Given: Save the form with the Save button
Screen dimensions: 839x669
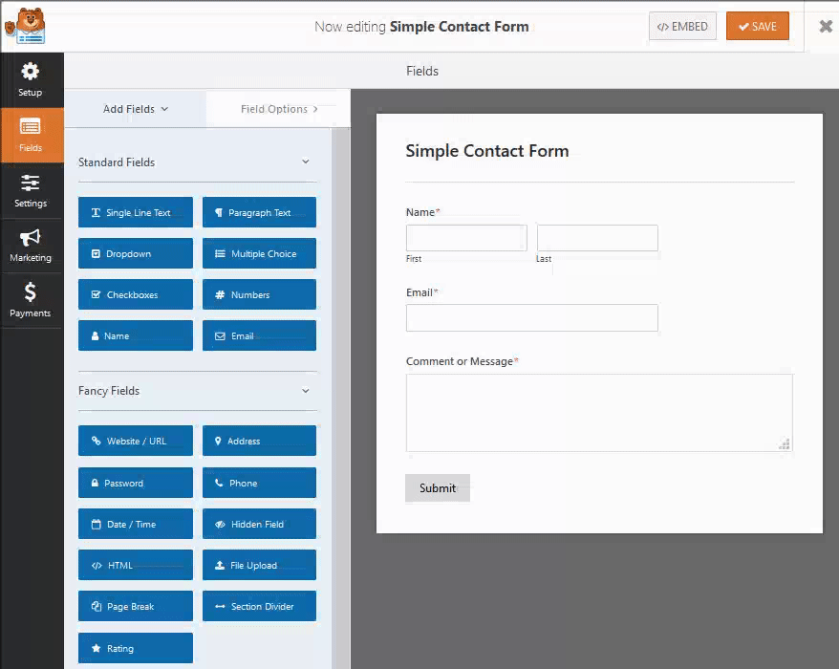Looking at the screenshot, I should point(757,26).
